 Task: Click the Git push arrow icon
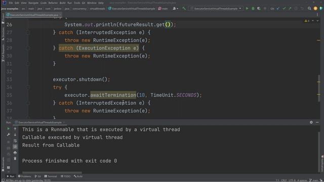290,9
